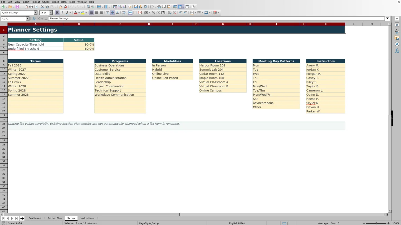This screenshot has width=401, height=225.
Task: Open the Borders dropdown arrow
Action: tap(195, 13)
